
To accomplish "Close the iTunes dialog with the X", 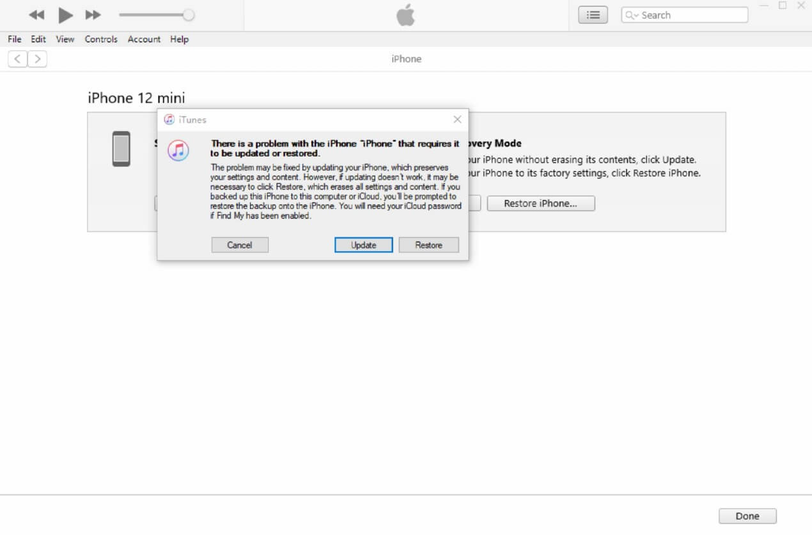I will pos(457,120).
